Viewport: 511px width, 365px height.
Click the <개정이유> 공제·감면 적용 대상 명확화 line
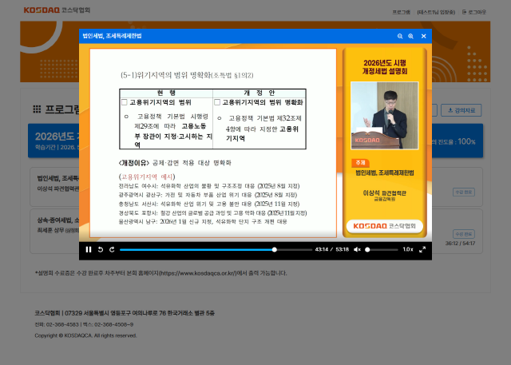[175, 163]
